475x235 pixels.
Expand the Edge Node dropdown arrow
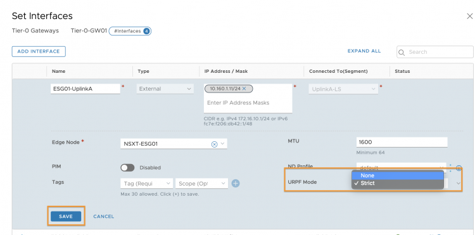click(222, 144)
